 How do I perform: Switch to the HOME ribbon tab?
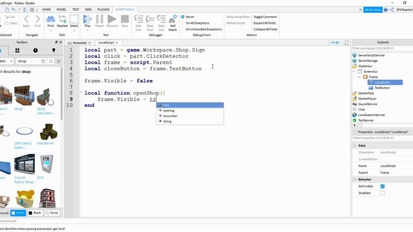(46, 10)
